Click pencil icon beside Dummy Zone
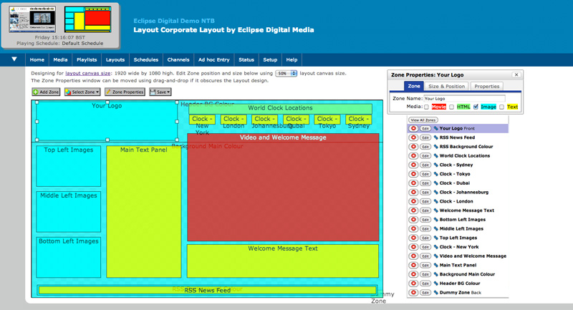This screenshot has width=573, height=310. point(435,293)
